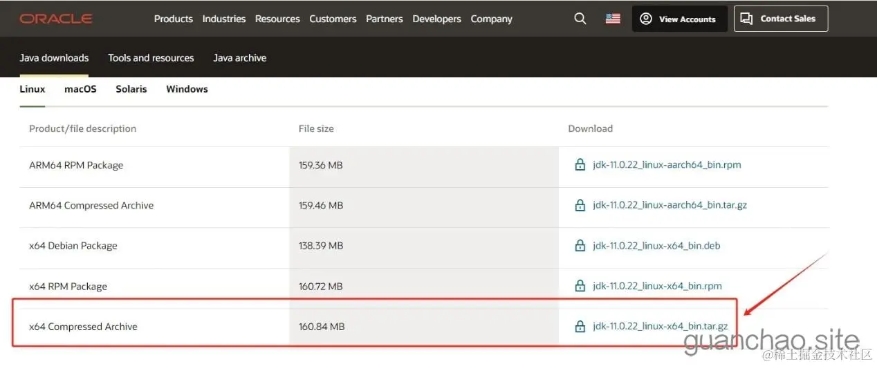Click the lock icon beside x64_bin.rpm
Viewport: 877px width, 366px height.
[580, 286]
